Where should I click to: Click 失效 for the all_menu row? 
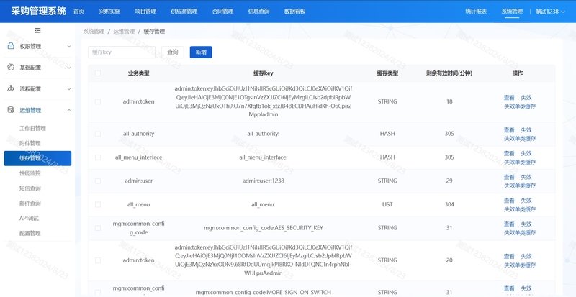(526, 201)
